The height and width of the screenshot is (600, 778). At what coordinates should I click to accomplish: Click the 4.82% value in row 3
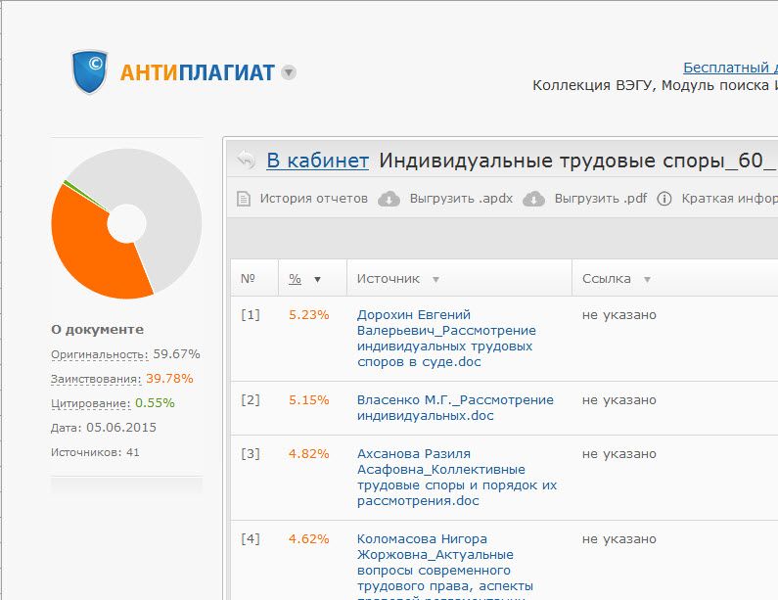click(308, 454)
